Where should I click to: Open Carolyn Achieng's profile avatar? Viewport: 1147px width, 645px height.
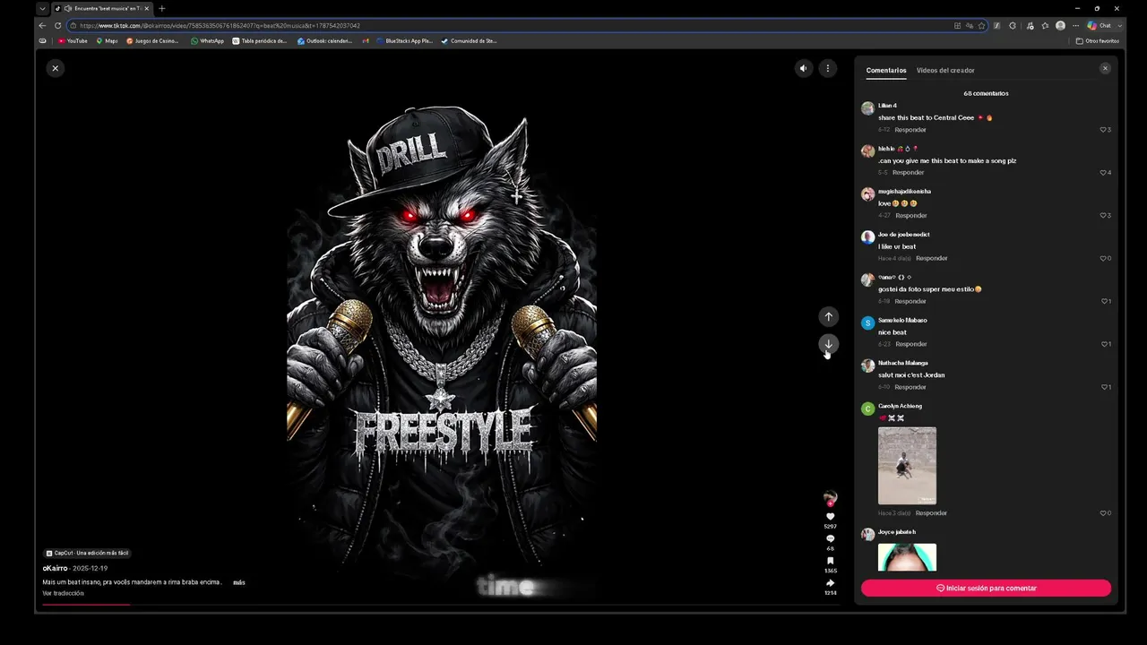867,408
